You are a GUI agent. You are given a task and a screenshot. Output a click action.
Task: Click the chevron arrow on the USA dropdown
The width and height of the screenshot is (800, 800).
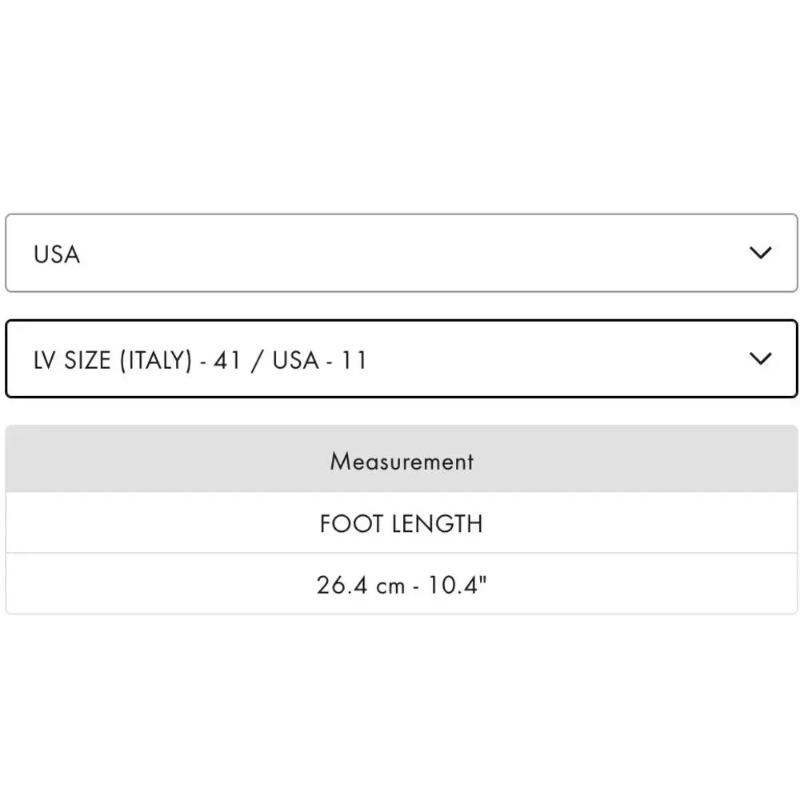coord(760,253)
